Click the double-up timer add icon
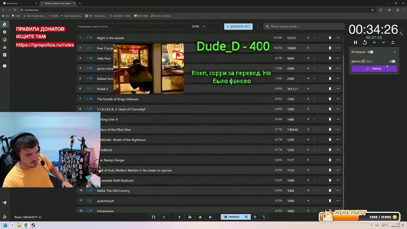407x229 pixels. click(x=393, y=42)
